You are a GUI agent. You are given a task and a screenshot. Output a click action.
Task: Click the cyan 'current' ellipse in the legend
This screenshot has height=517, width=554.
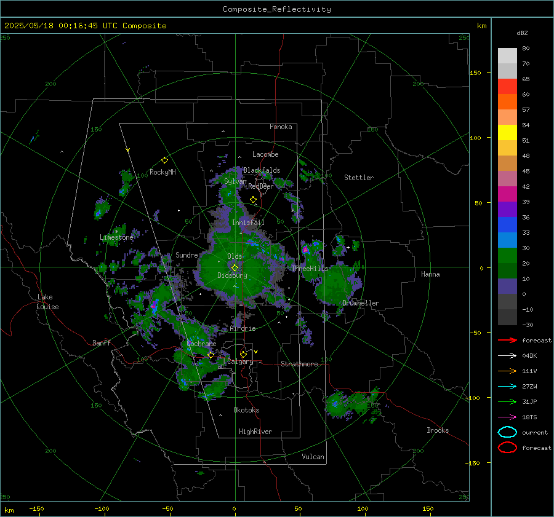pyautogui.click(x=507, y=432)
